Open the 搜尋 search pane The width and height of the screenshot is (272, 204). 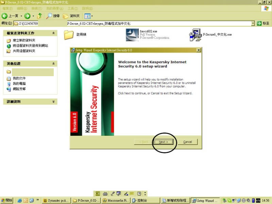[53, 16]
